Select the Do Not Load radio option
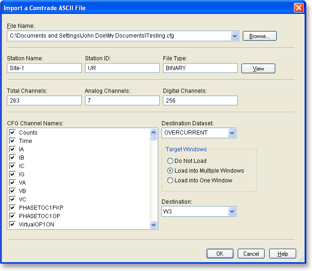The width and height of the screenshot is (312, 271). coord(170,161)
